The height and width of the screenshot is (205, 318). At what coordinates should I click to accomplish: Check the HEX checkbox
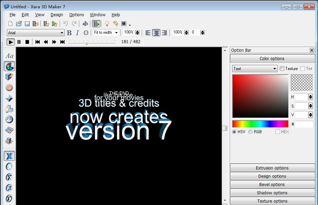[278, 132]
